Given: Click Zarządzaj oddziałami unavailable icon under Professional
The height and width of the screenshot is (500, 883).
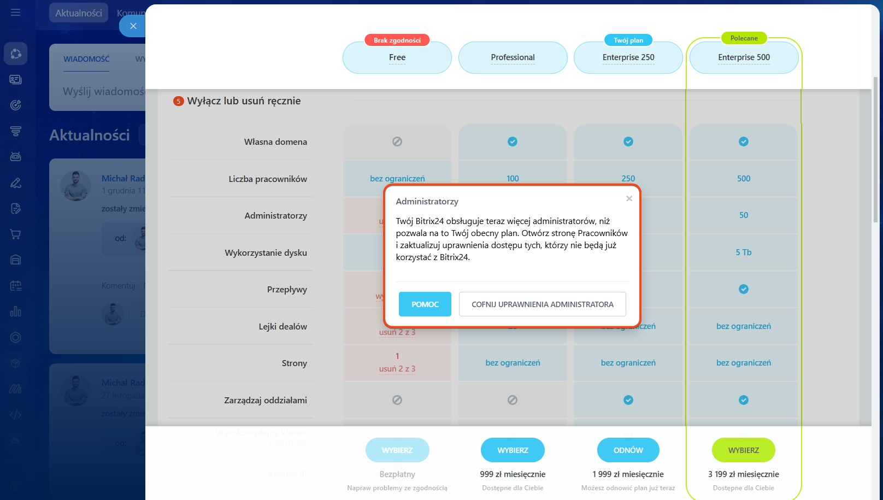Looking at the screenshot, I should (x=513, y=400).
